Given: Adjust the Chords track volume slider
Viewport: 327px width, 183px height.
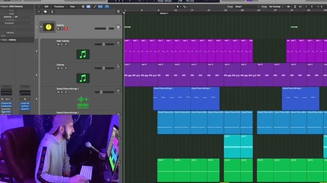Looking at the screenshot, I should pyautogui.click(x=104, y=68).
